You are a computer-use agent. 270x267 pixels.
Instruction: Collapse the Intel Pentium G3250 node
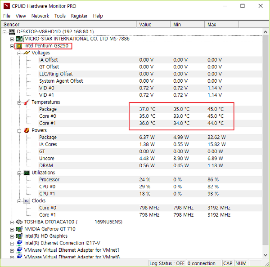tap(12, 46)
